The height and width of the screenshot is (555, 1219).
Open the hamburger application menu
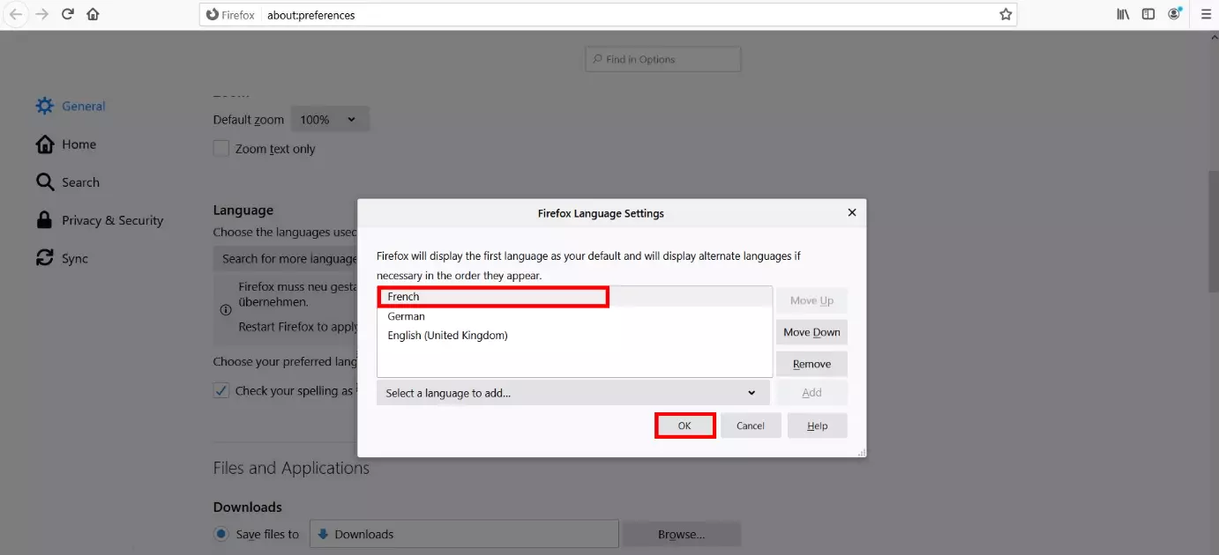[x=1206, y=14]
